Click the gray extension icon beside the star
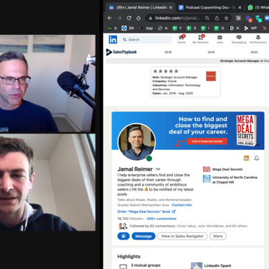 tap(238, 18)
